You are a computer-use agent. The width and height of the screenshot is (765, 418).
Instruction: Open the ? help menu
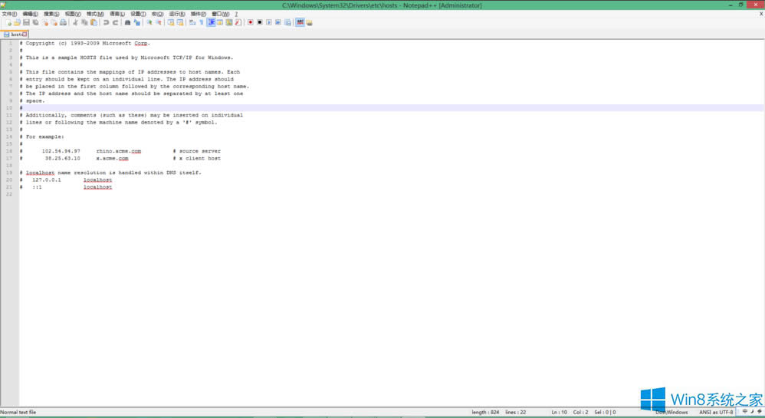236,14
